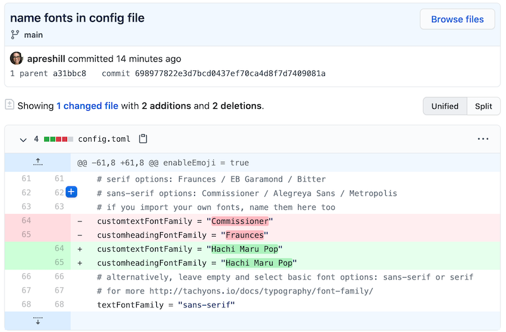The width and height of the screenshot is (506, 332).
Task: Add comment with blue plus on line 62
Action: [71, 192]
